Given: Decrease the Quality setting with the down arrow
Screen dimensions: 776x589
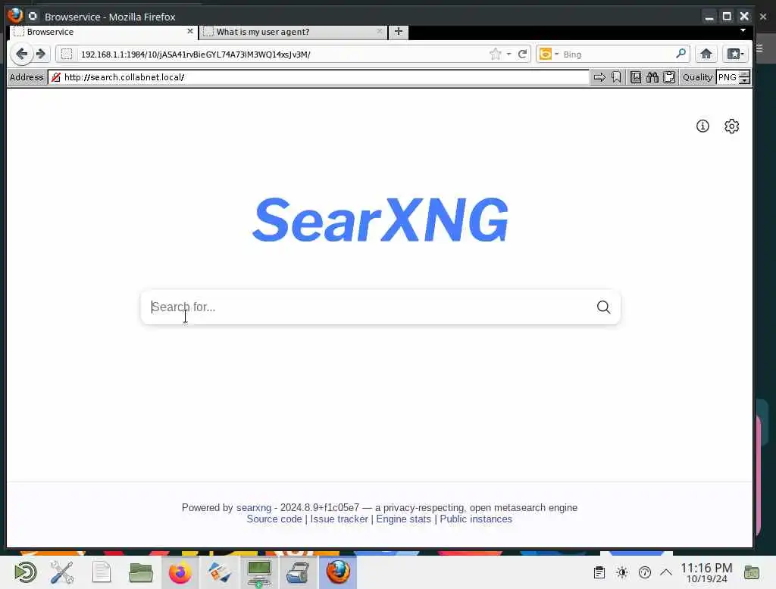Looking at the screenshot, I should [x=744, y=80].
